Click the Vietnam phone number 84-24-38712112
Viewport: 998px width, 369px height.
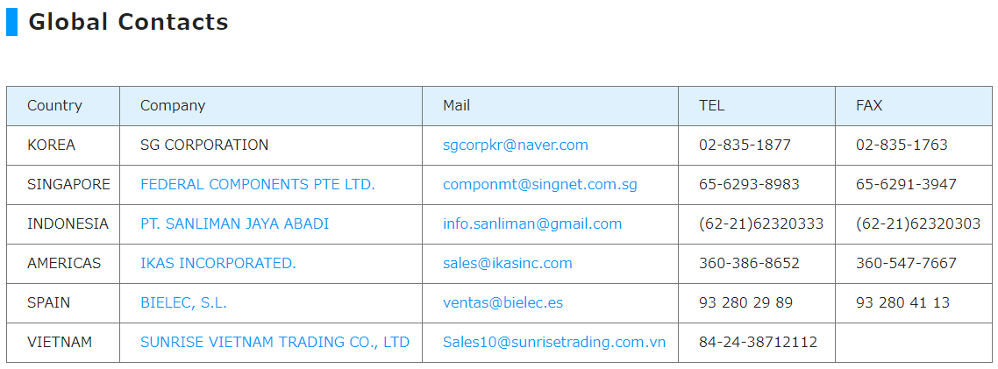(758, 342)
